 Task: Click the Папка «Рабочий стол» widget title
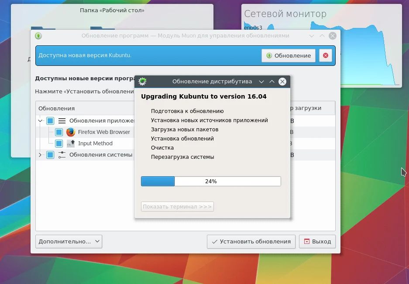[x=112, y=10]
